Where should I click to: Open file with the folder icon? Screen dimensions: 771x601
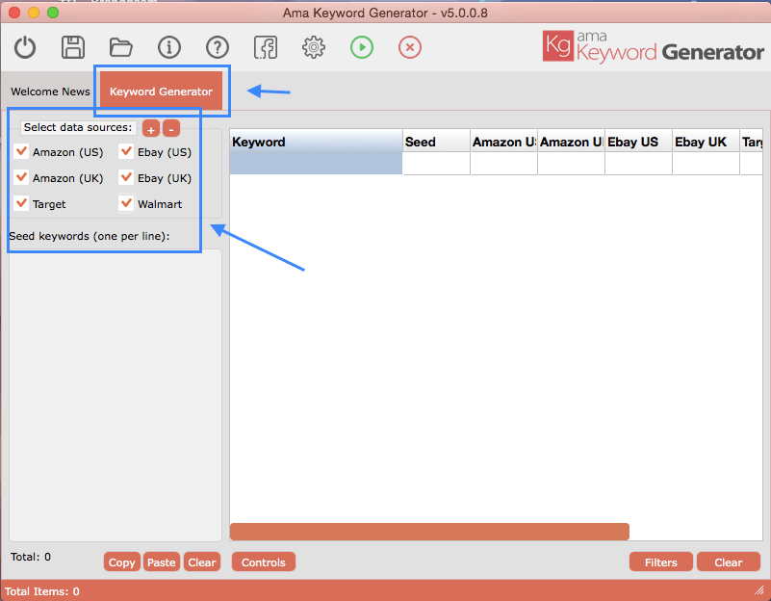tap(120, 47)
